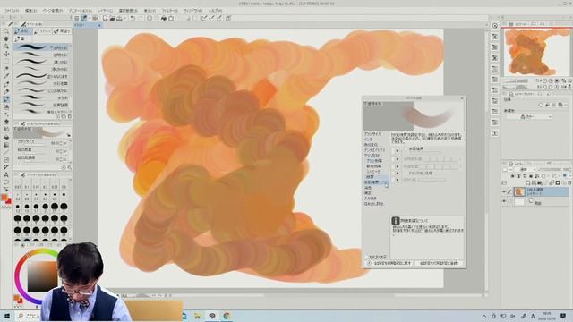Switch to the 厚塗り sub tool group tab

62,31
